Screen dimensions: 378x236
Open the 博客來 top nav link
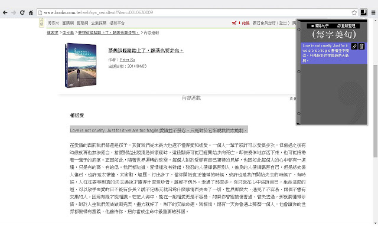(53, 23)
